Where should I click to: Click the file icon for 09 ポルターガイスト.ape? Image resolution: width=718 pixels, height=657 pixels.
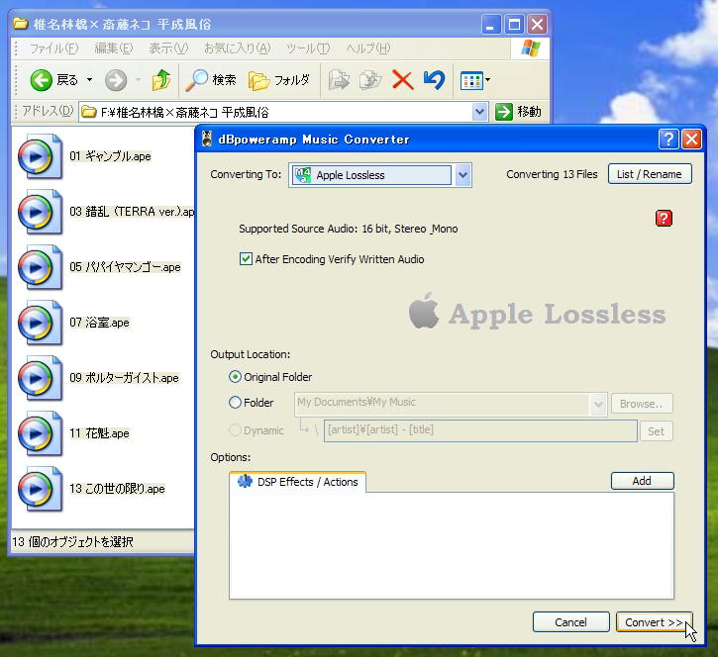point(41,378)
